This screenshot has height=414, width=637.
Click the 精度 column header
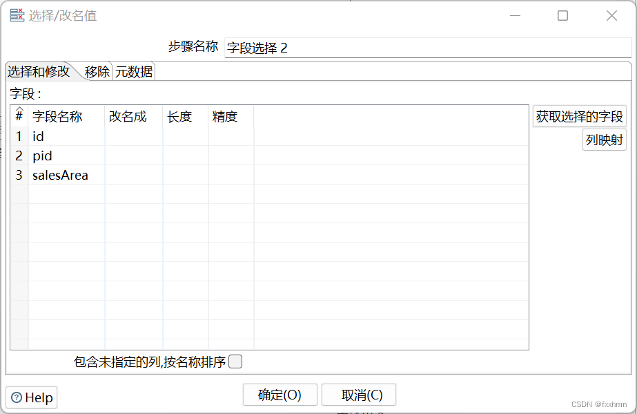coord(231,116)
